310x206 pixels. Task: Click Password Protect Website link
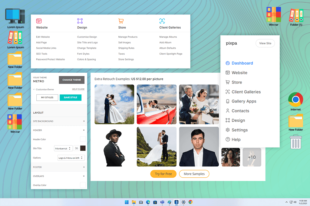51,59
